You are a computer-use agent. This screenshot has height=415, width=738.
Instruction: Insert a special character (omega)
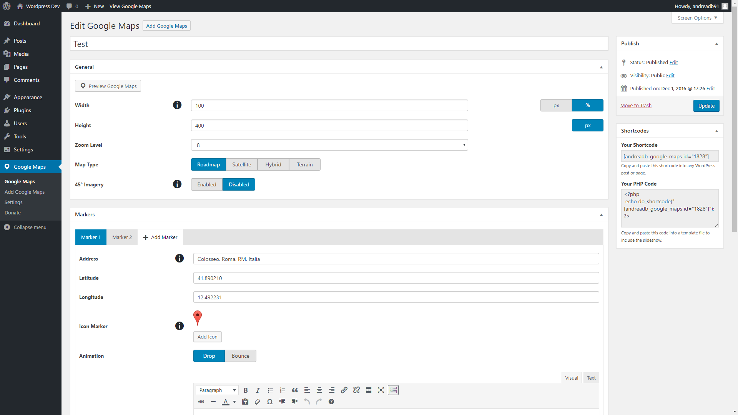coord(270,402)
